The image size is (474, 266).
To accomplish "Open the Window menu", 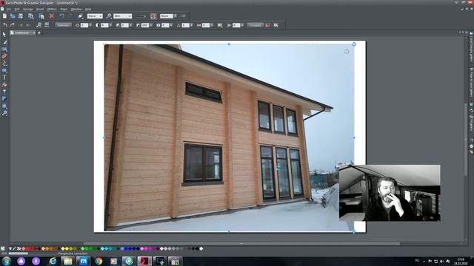I will tap(76, 10).
